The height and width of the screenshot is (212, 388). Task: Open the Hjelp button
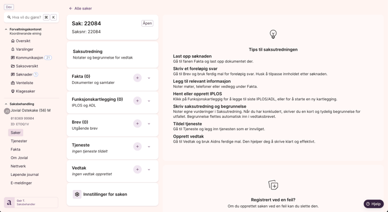click(374, 204)
